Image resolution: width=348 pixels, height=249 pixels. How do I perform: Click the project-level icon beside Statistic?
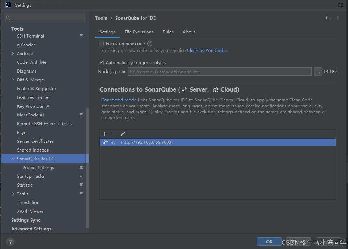[82, 185]
